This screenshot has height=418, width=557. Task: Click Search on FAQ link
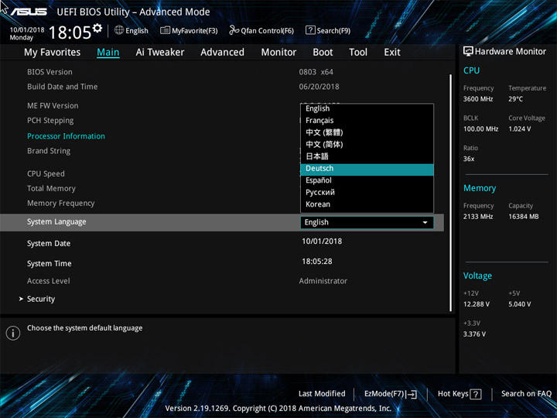[x=526, y=393]
